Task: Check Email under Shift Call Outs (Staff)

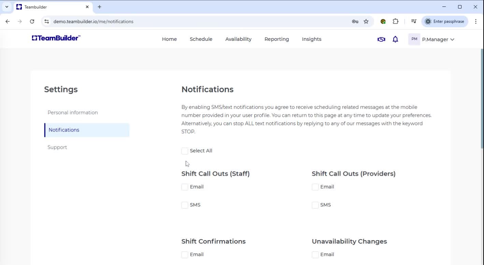Action: point(184,187)
